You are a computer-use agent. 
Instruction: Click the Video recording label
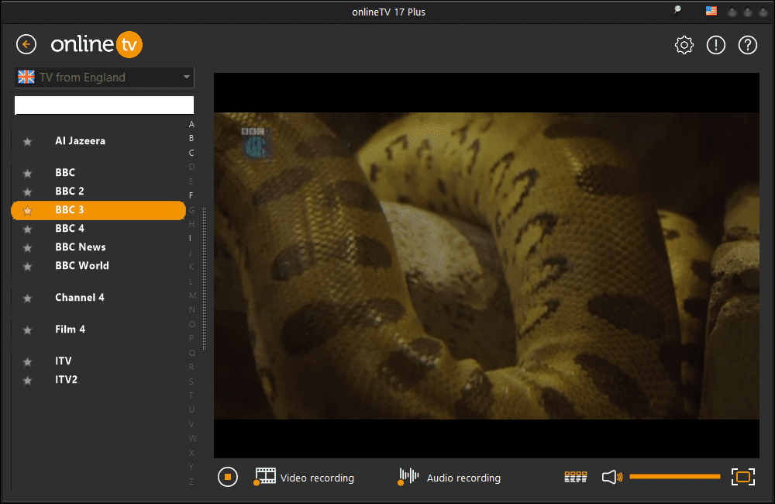[x=317, y=478]
